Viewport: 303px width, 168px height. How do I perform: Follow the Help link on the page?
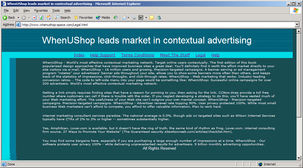point(216,55)
